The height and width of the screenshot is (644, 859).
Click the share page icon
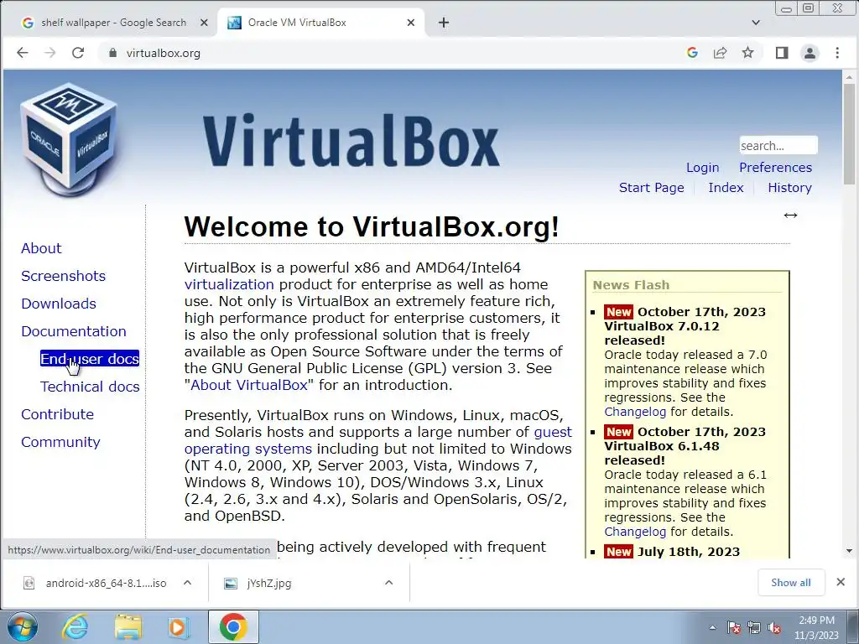pos(720,53)
